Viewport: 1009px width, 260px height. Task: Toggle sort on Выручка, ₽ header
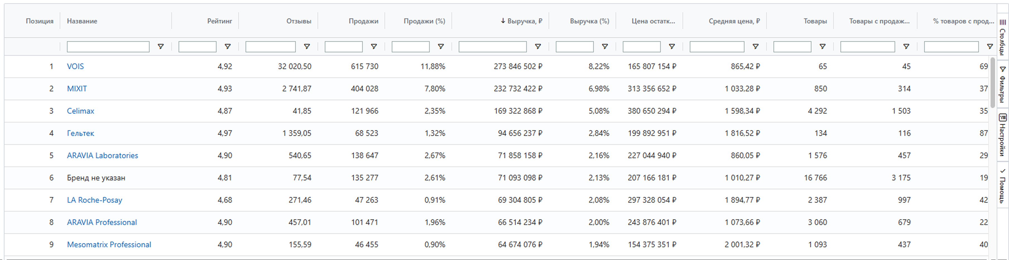(x=521, y=21)
